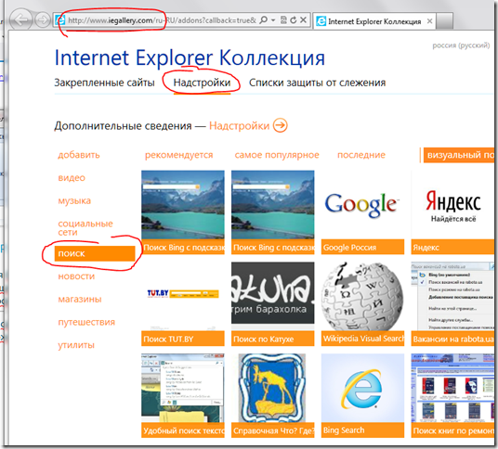Click the россия (русский) language link
498x449 pixels.
(x=461, y=45)
